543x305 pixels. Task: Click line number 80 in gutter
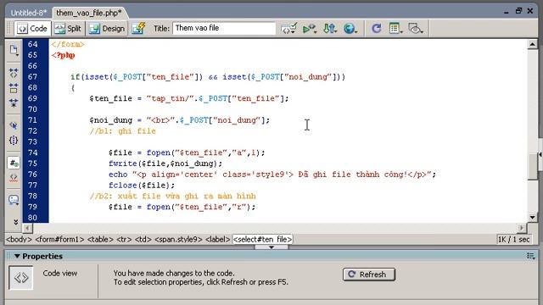(x=32, y=218)
